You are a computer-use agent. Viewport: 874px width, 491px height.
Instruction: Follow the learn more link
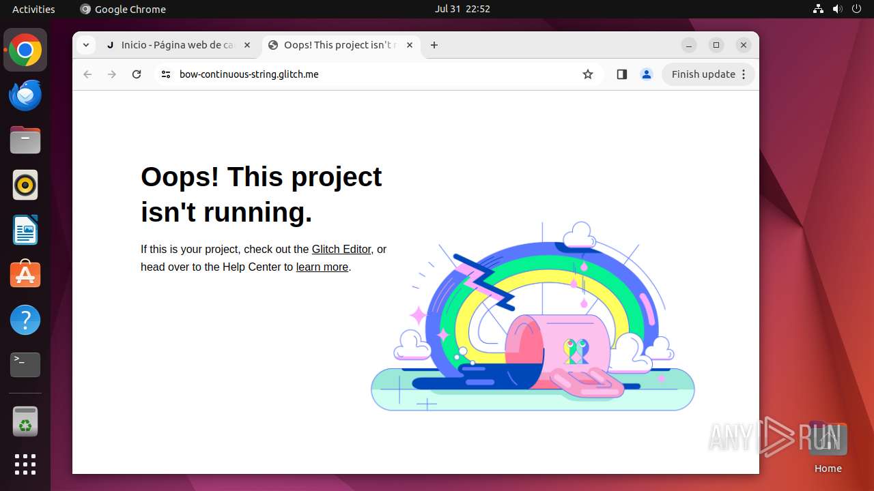[322, 267]
